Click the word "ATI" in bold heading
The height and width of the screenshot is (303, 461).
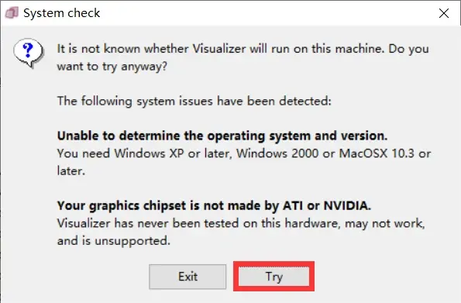pyautogui.click(x=293, y=205)
